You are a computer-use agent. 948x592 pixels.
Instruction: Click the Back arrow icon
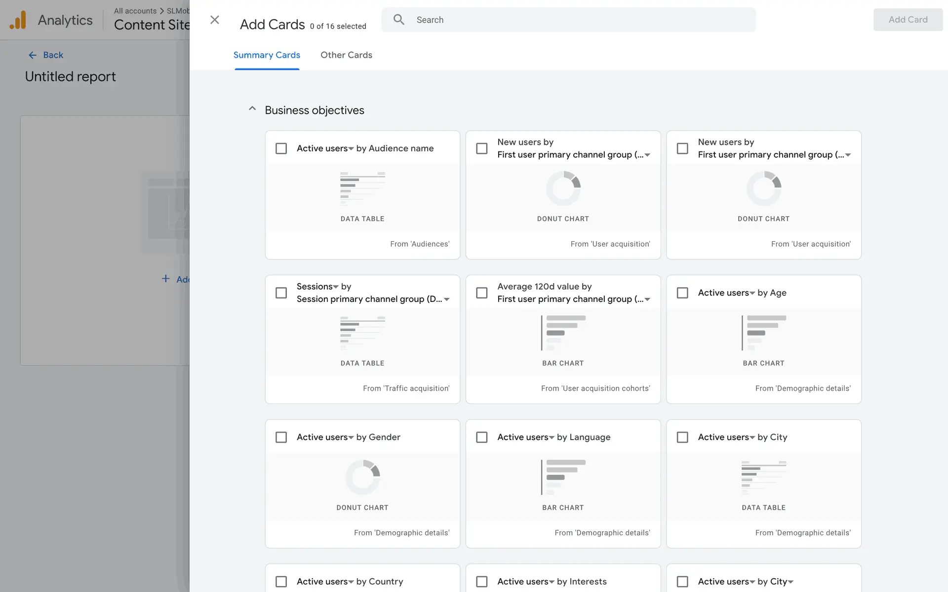33,55
